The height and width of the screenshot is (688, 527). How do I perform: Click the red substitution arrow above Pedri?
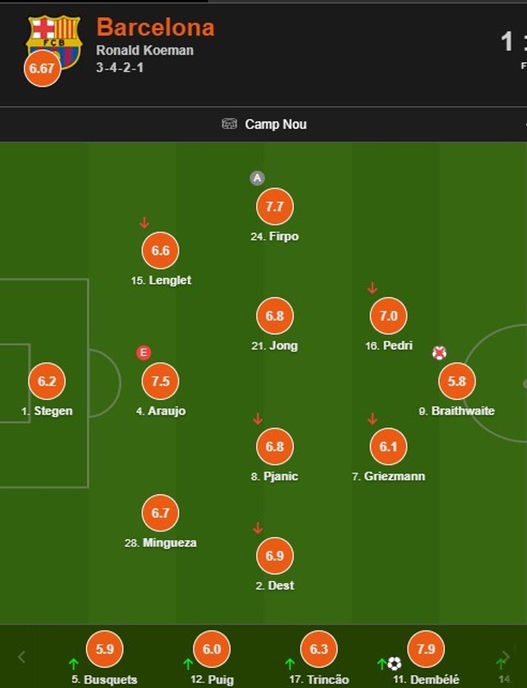(x=372, y=288)
